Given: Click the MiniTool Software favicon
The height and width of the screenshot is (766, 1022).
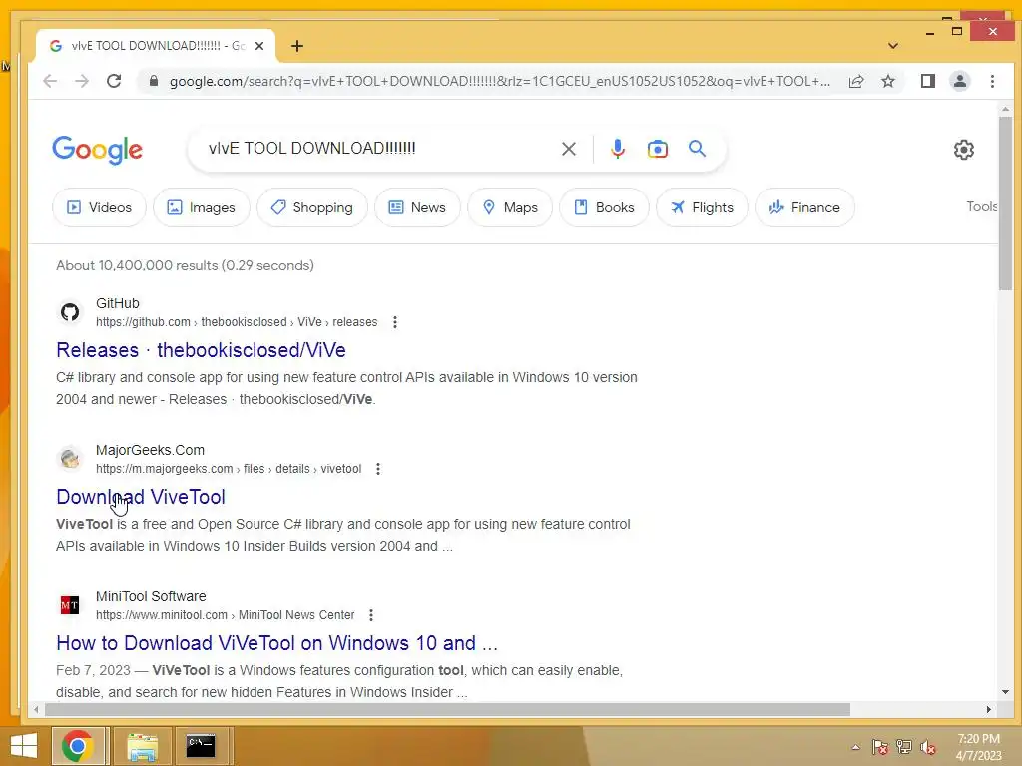Looking at the screenshot, I should (70, 605).
